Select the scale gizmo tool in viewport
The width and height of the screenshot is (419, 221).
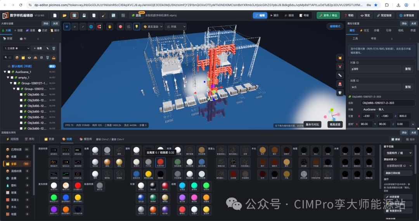(83, 27)
